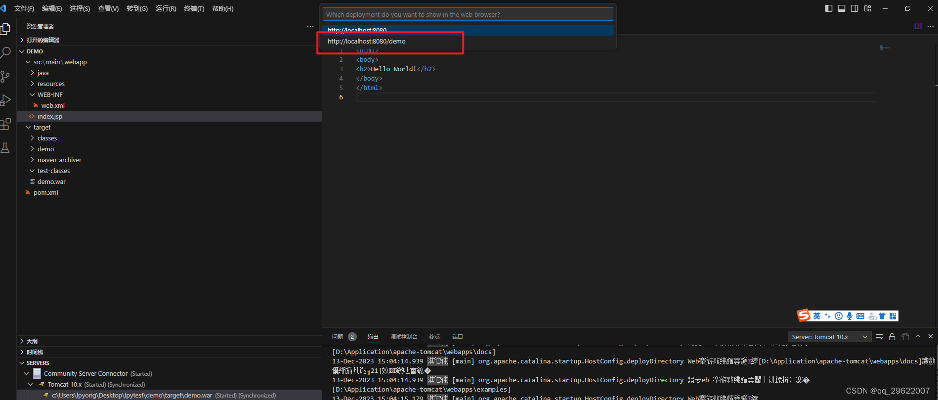Choose http://localhost:8080/demo deployment option
The image size is (938, 400).
pos(468,41)
